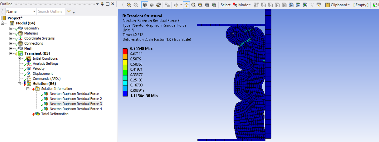Collapse the Model (B4) node
The width and height of the screenshot is (379, 142).
3,23
